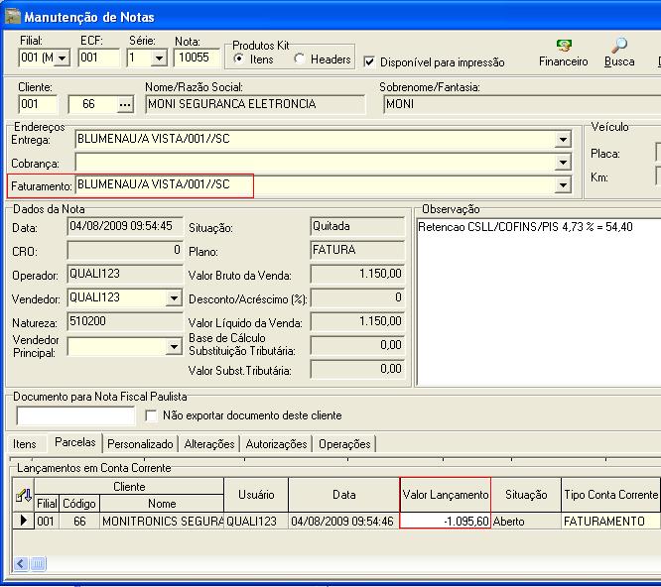This screenshot has height=587, width=661.
Task: Click the CRO field
Action: click(x=125, y=250)
